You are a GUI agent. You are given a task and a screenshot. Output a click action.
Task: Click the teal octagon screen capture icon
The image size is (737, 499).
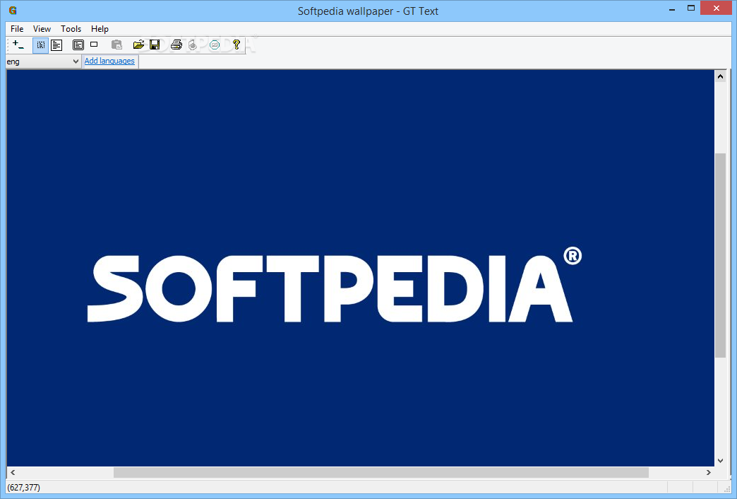pyautogui.click(x=215, y=45)
